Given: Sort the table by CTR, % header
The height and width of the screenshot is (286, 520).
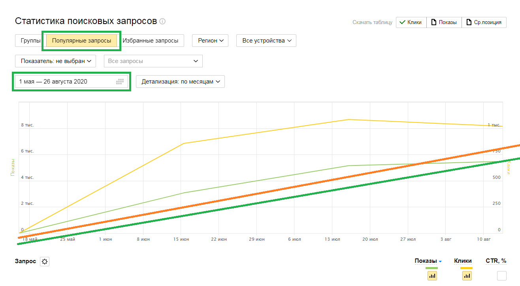Looking at the screenshot, I should (x=496, y=261).
